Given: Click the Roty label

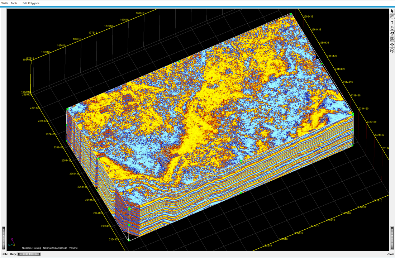Looking at the screenshot, I should click(13, 254).
